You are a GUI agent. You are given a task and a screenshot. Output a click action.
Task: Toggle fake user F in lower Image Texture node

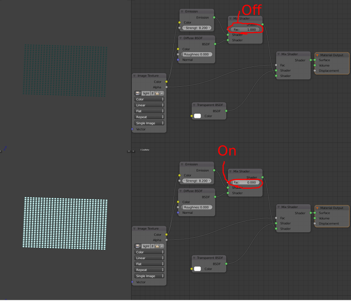153,246
